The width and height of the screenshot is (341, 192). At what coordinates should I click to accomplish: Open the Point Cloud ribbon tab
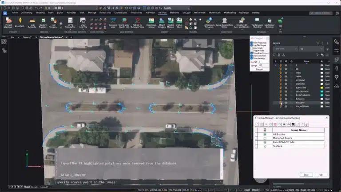[106, 13]
